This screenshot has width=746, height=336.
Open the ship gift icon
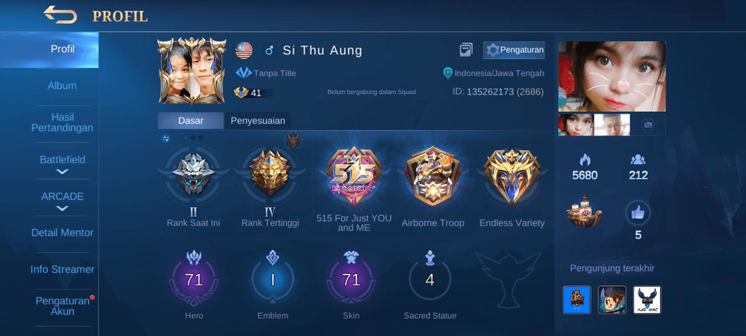tap(584, 210)
